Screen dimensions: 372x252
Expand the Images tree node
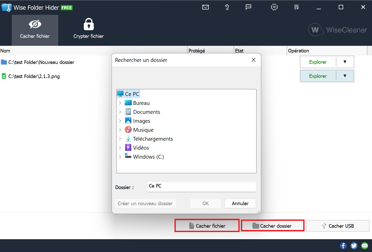point(120,121)
